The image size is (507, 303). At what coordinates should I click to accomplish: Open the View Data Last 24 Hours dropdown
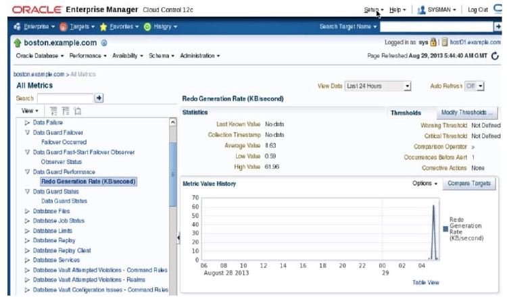tap(378, 86)
